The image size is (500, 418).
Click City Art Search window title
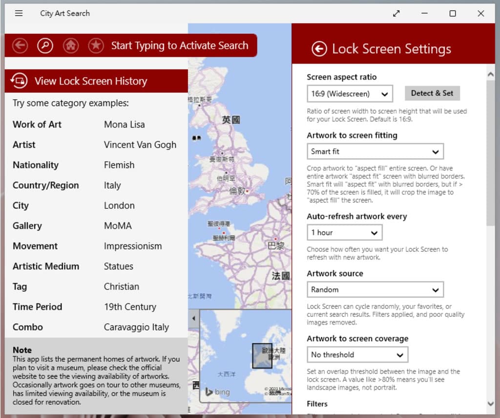click(x=65, y=13)
